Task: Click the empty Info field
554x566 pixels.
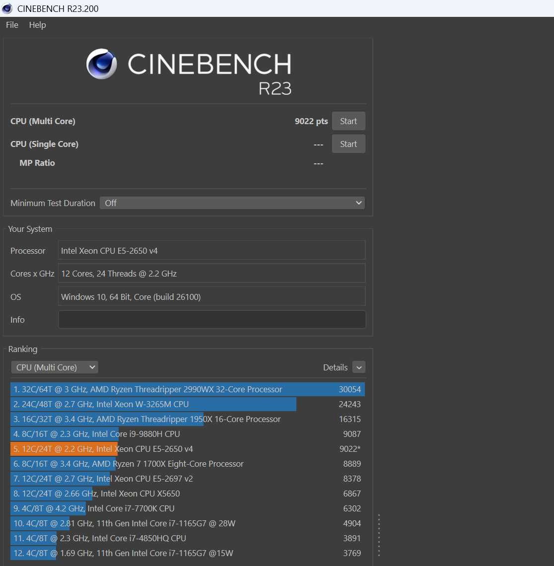Action: [x=212, y=320]
